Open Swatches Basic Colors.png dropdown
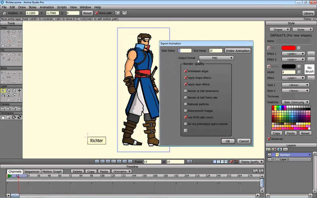This screenshot has height=198, width=317. click(x=296, y=102)
